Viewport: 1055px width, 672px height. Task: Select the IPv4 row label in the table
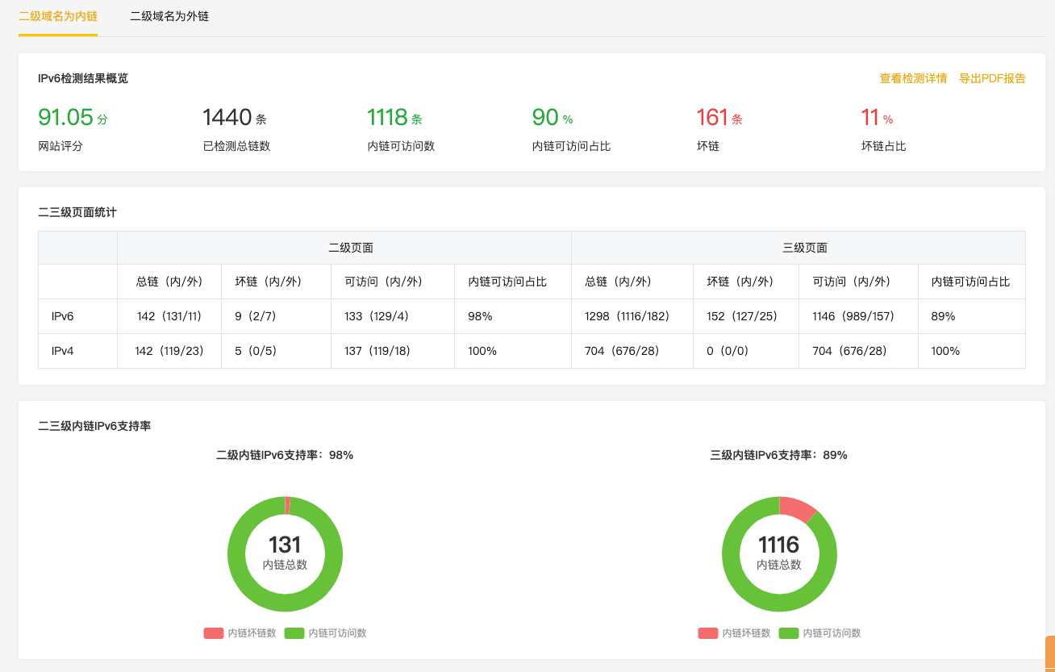63,351
